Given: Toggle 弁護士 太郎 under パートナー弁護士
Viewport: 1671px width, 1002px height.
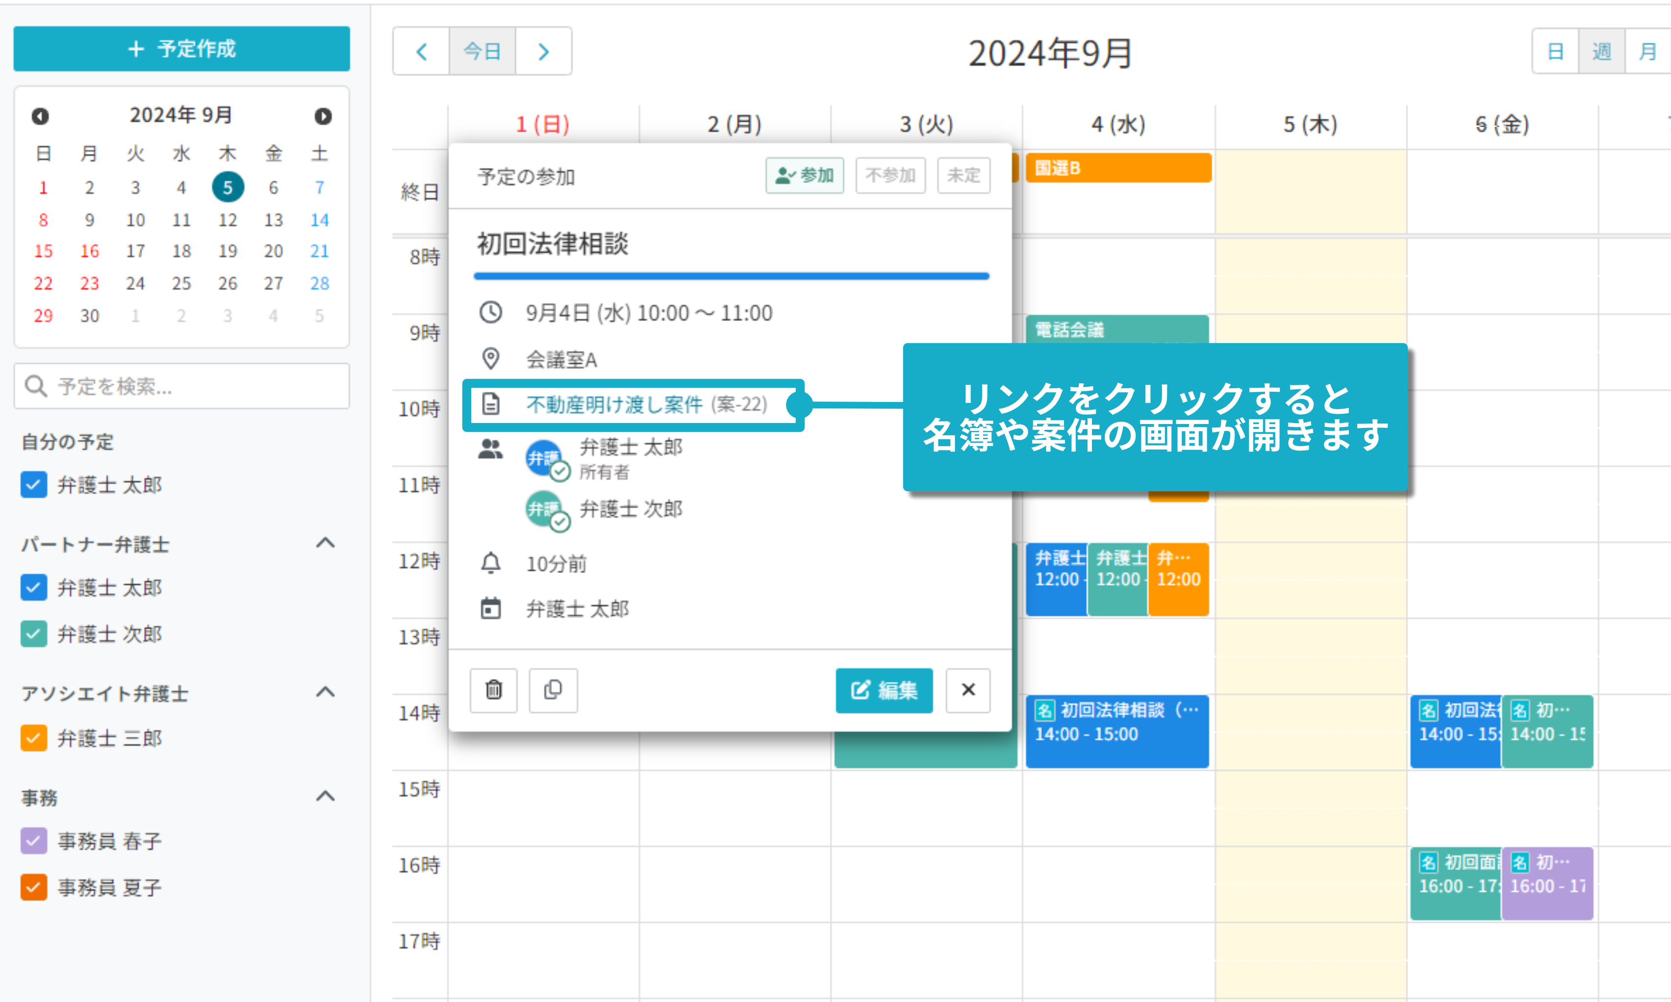Looking at the screenshot, I should pyautogui.click(x=34, y=587).
